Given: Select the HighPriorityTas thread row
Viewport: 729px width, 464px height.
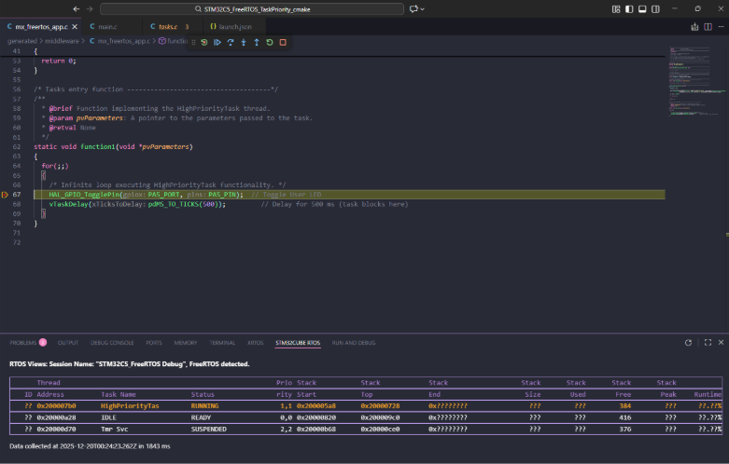Looking at the screenshot, I should [x=130, y=406].
